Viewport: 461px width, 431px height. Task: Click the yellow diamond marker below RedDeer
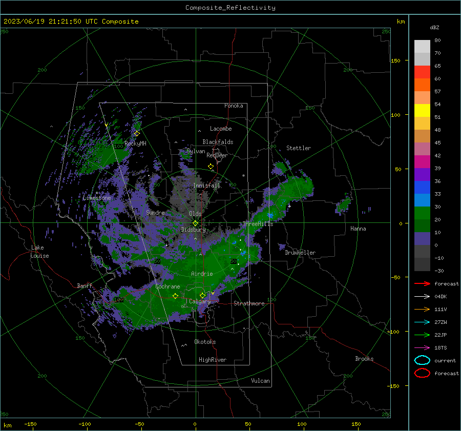click(211, 167)
